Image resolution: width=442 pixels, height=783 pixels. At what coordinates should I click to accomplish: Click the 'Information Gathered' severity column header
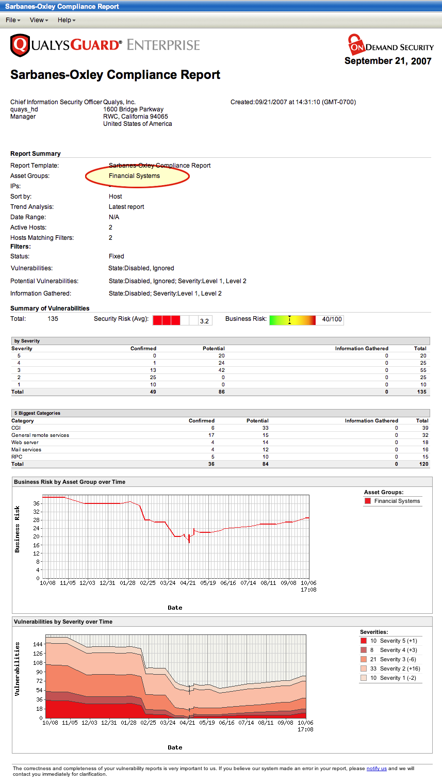[x=362, y=349]
